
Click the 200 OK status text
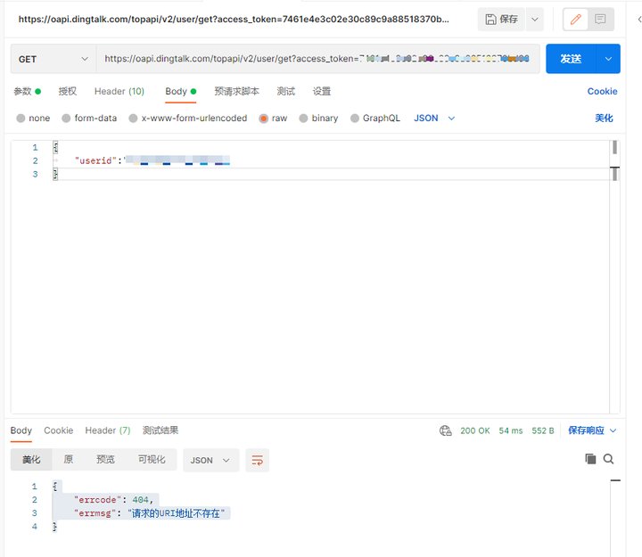[x=475, y=430]
